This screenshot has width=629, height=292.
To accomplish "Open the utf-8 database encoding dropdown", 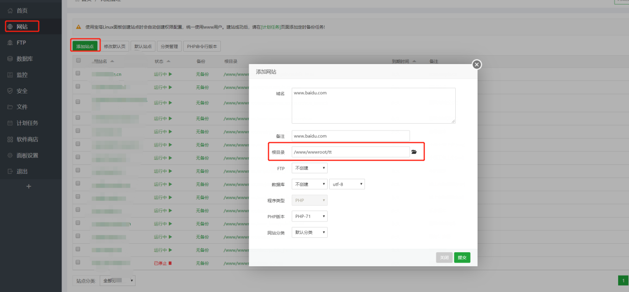I will point(347,184).
